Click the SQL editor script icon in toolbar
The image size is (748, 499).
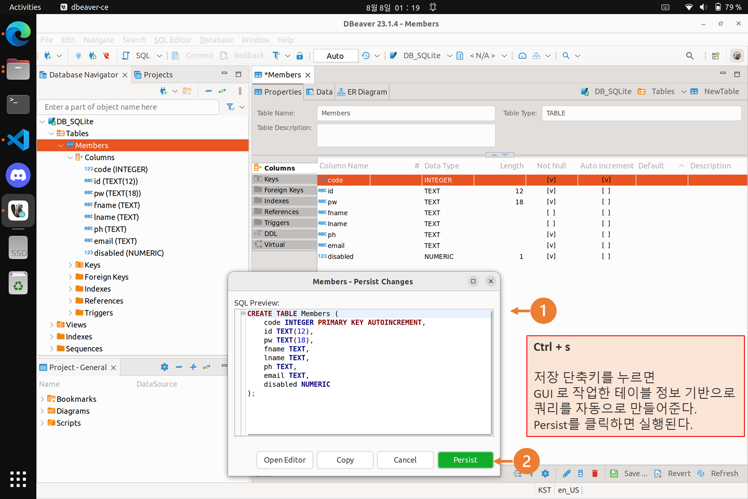(x=126, y=55)
